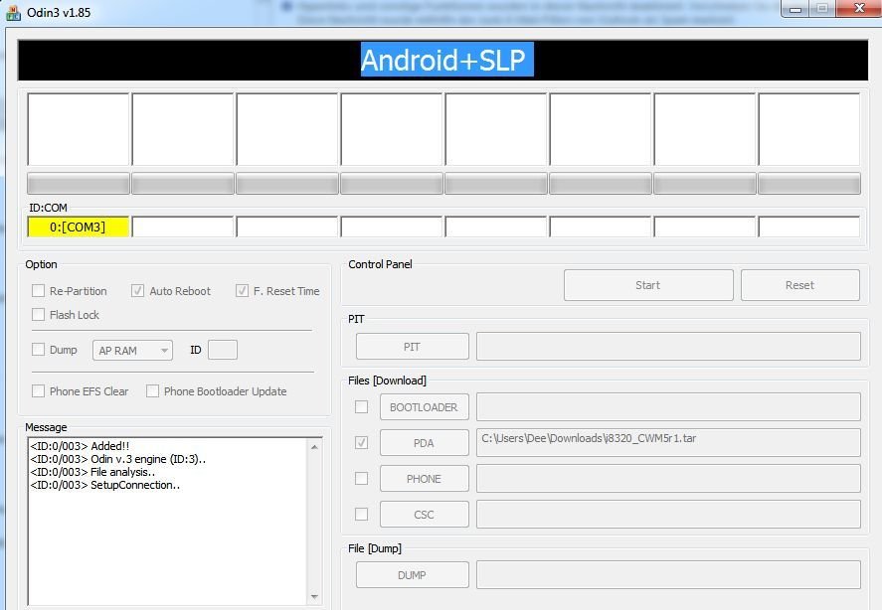This screenshot has width=882, height=610.
Task: Select the yellow 0:[COM3] port box
Action: click(79, 227)
